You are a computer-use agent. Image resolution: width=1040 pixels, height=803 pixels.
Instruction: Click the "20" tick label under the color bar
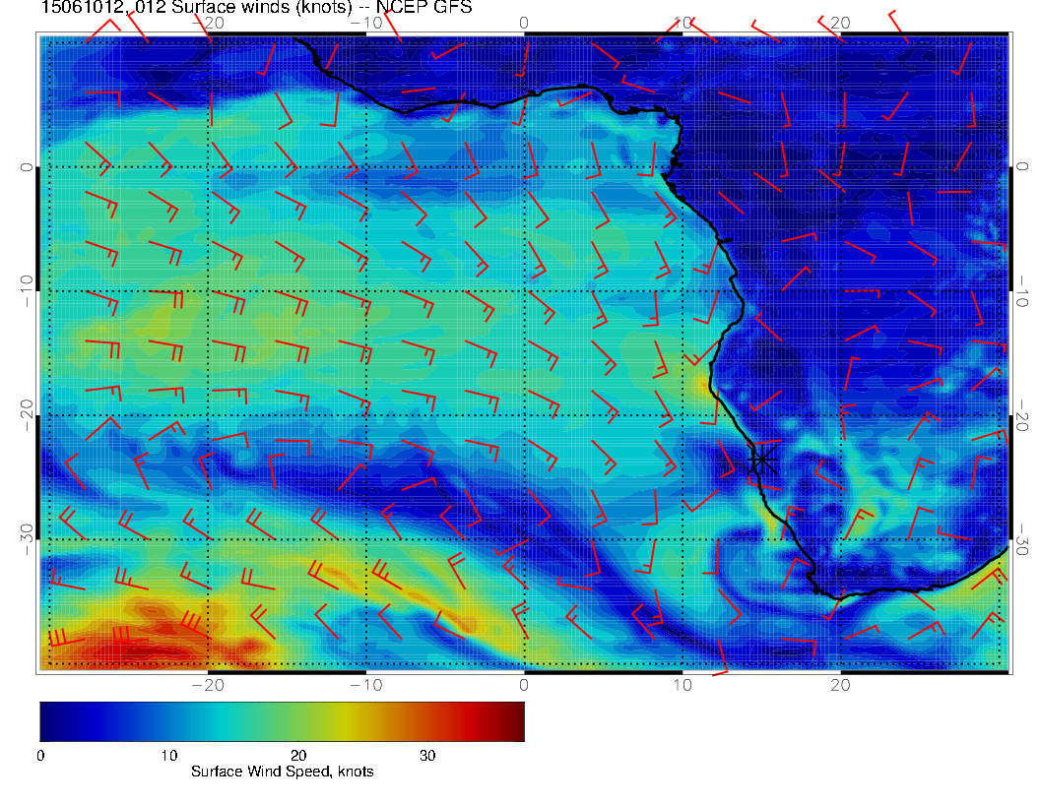298,756
